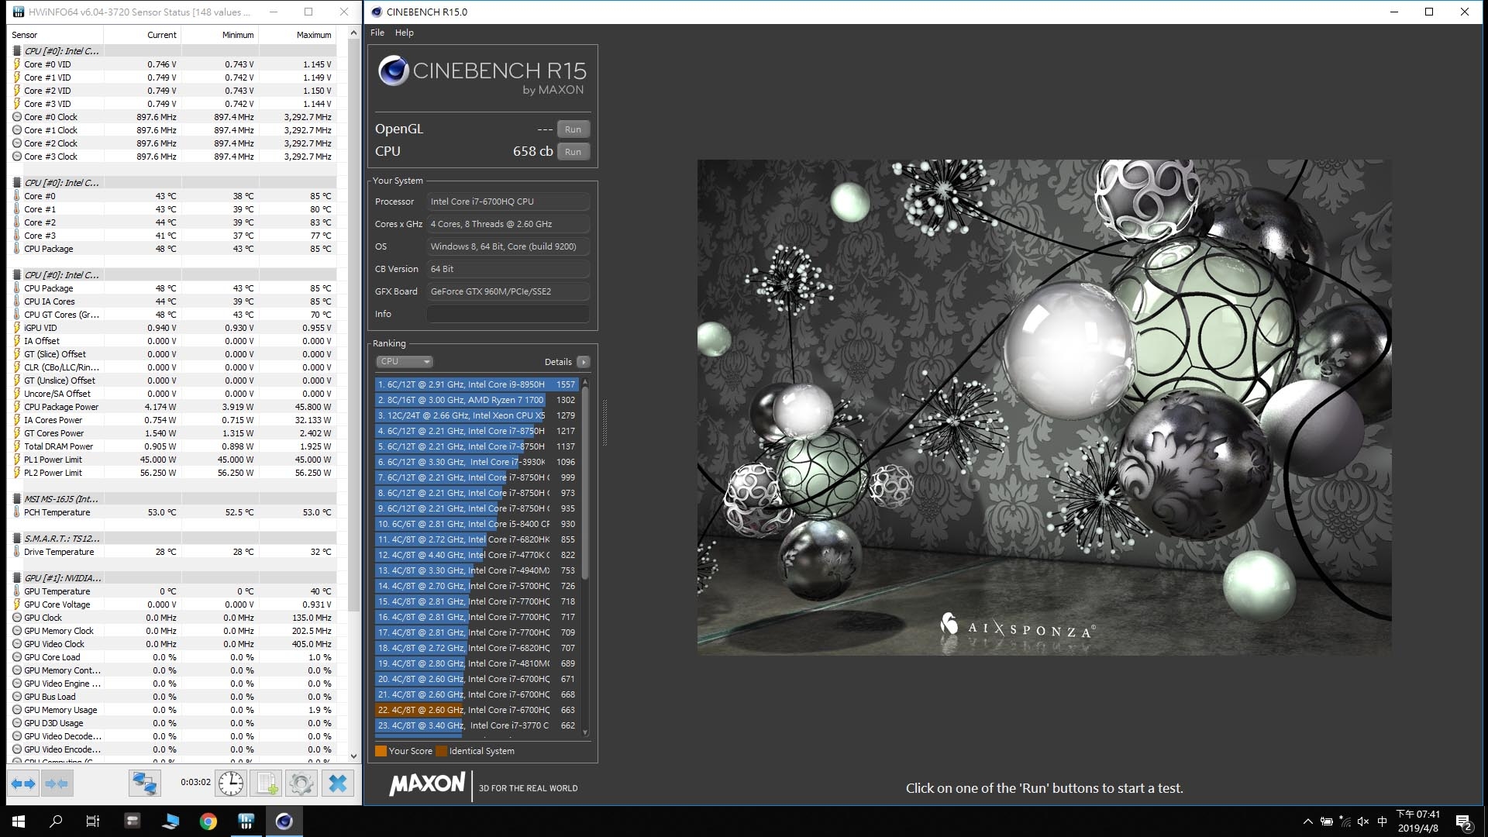Run the CPU benchmark test
Image resolution: width=1488 pixels, height=837 pixels.
tap(573, 152)
